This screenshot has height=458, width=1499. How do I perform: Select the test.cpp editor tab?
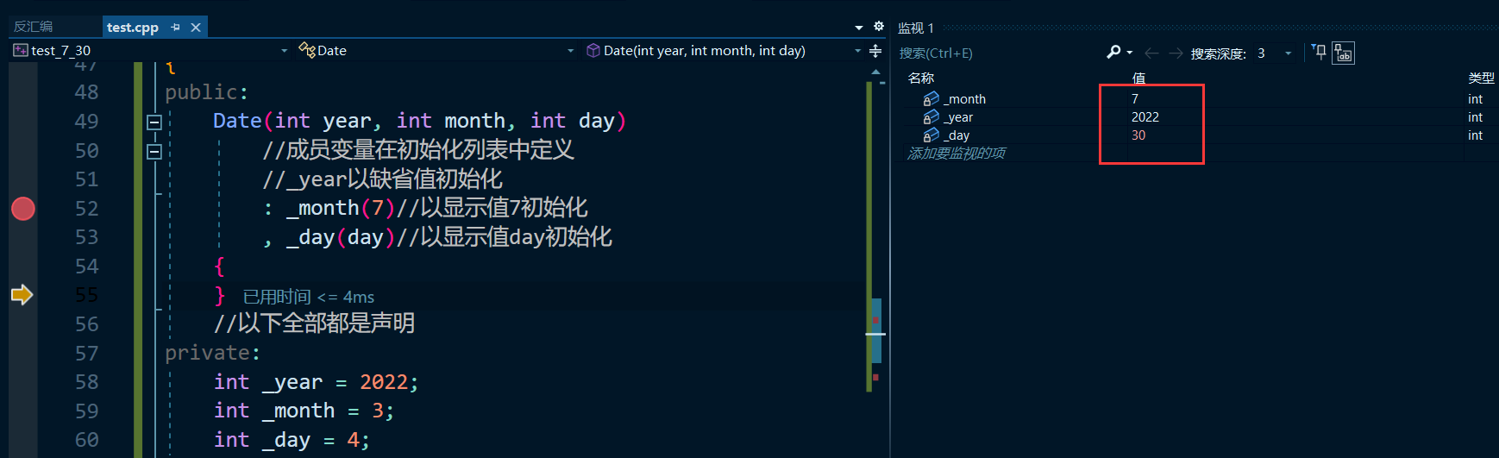[x=133, y=28]
